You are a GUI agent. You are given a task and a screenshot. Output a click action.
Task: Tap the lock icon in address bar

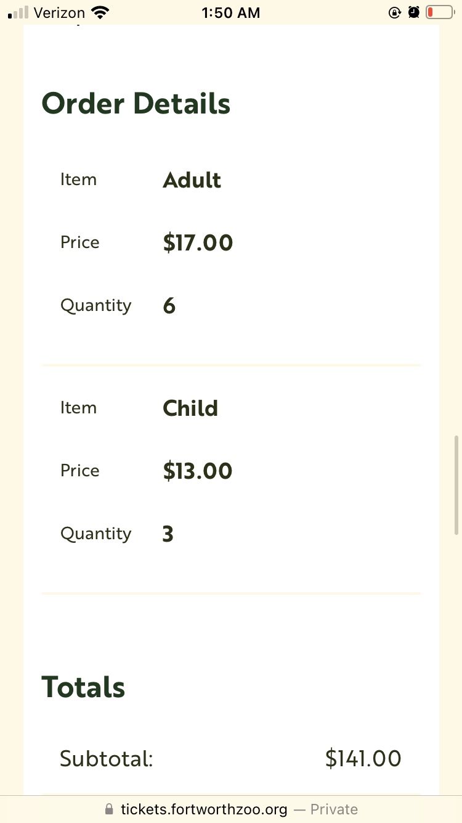pyautogui.click(x=110, y=809)
